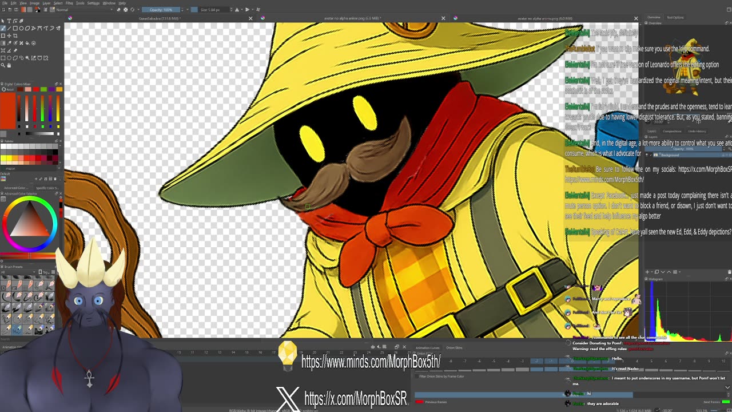This screenshot has width=732, height=412.
Task: Toggle Eraser mode in toolbar
Action: [x=118, y=10]
